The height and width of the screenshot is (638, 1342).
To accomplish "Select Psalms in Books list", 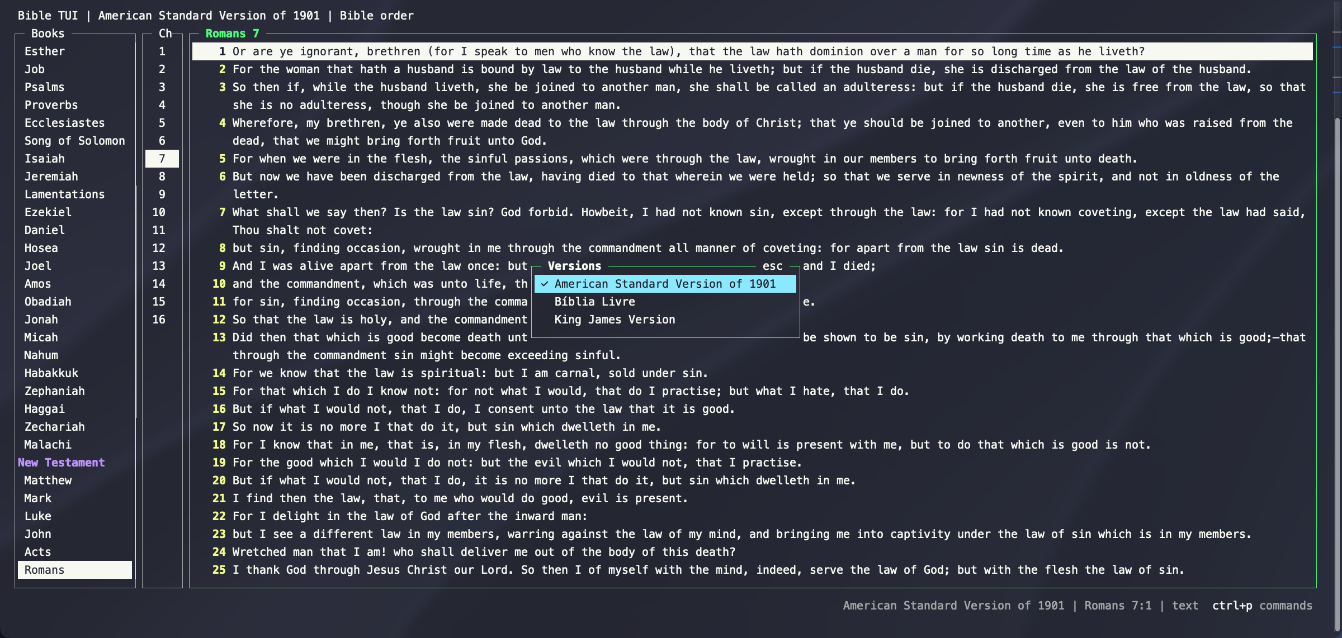I will [x=75, y=87].
